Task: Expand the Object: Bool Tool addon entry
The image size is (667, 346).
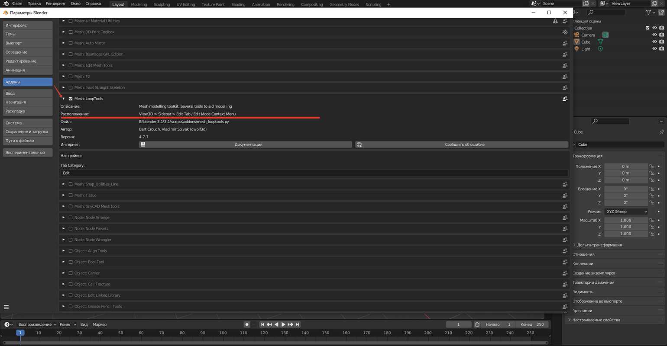Action: click(x=64, y=262)
